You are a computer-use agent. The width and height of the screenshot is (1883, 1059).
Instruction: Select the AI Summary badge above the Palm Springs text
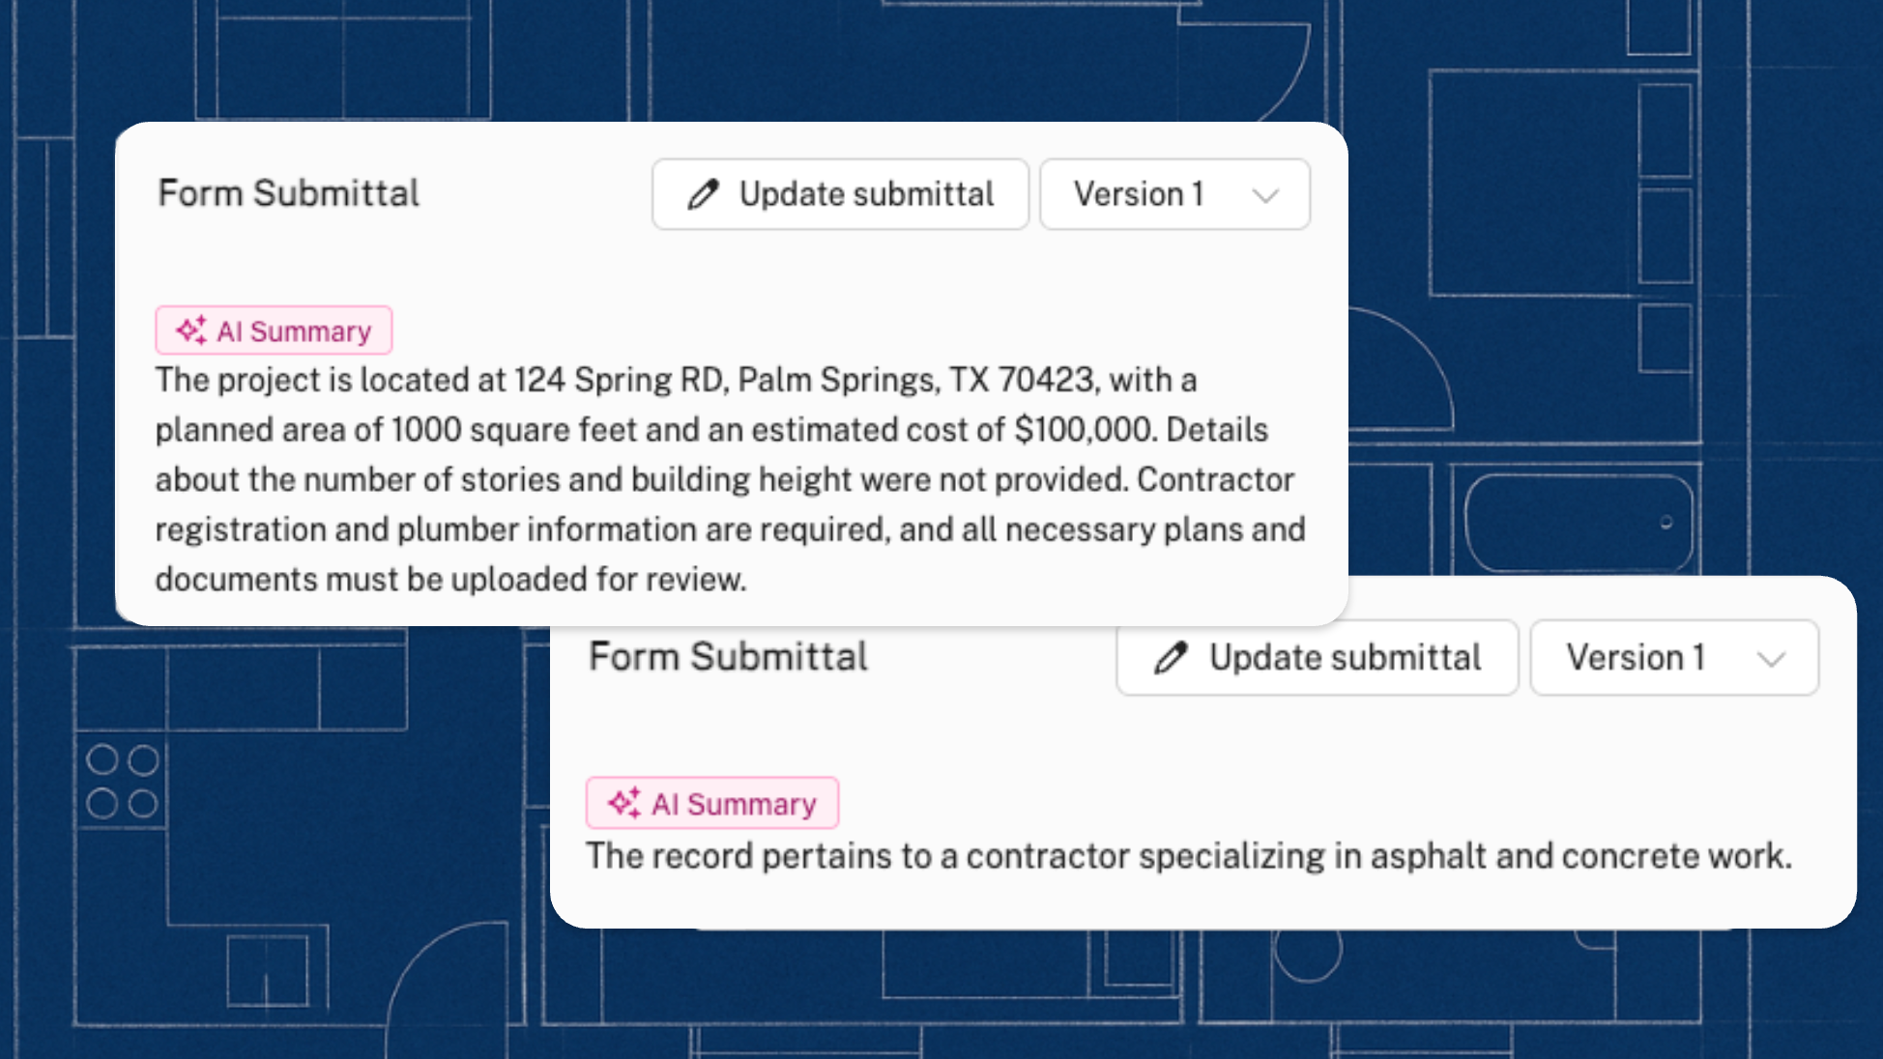274,330
